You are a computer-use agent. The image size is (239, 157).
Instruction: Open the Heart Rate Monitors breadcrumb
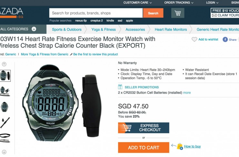coord(171,29)
